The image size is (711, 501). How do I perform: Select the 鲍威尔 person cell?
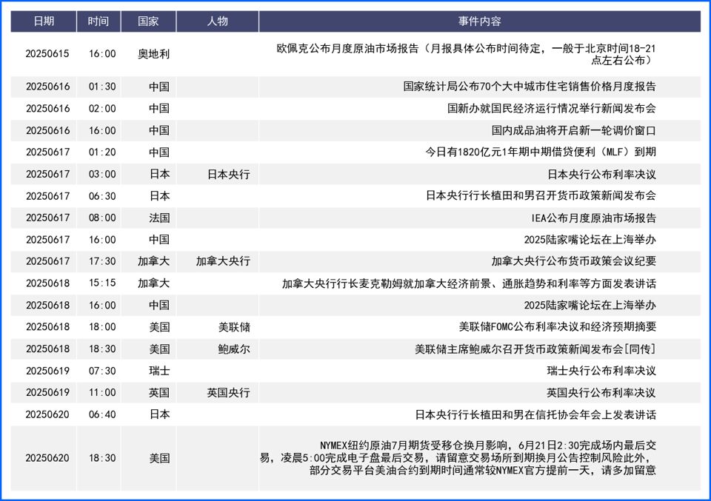tap(234, 349)
